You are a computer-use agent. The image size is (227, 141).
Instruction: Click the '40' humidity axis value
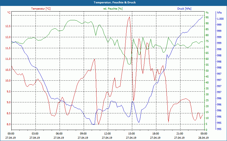(x=207, y=83)
